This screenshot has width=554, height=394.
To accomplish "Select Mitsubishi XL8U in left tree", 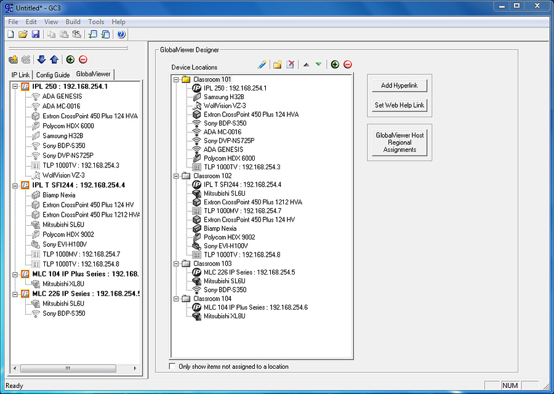I will 63,284.
